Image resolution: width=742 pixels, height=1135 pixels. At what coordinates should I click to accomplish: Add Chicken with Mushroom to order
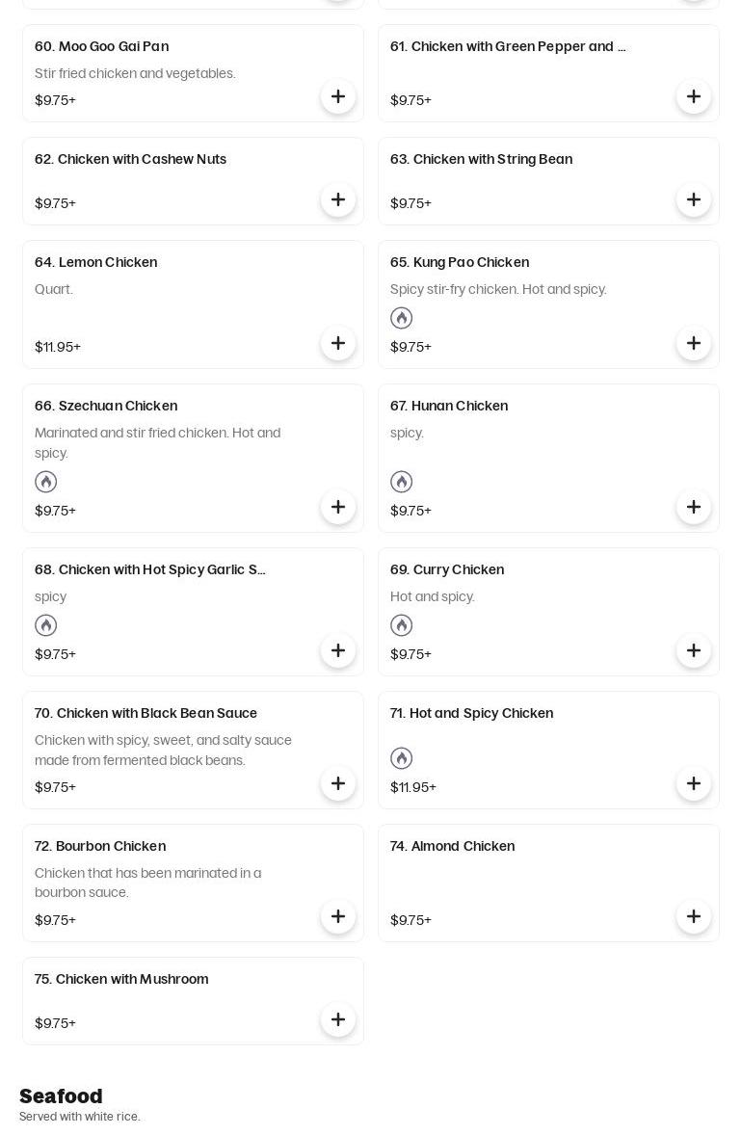(338, 1019)
